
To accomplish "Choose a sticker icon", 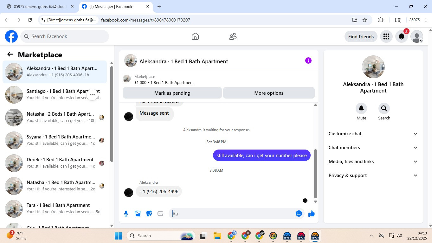I will click(x=149, y=214).
